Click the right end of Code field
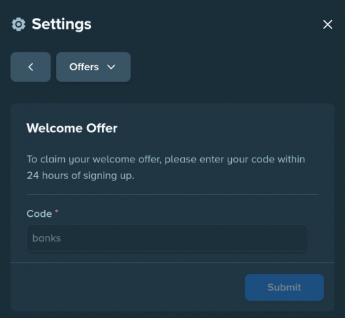The width and height of the screenshot is (345, 318). click(x=299, y=238)
